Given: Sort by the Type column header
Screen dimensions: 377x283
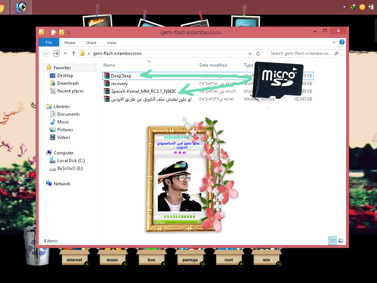Looking at the screenshot, I should pyautogui.click(x=248, y=65).
